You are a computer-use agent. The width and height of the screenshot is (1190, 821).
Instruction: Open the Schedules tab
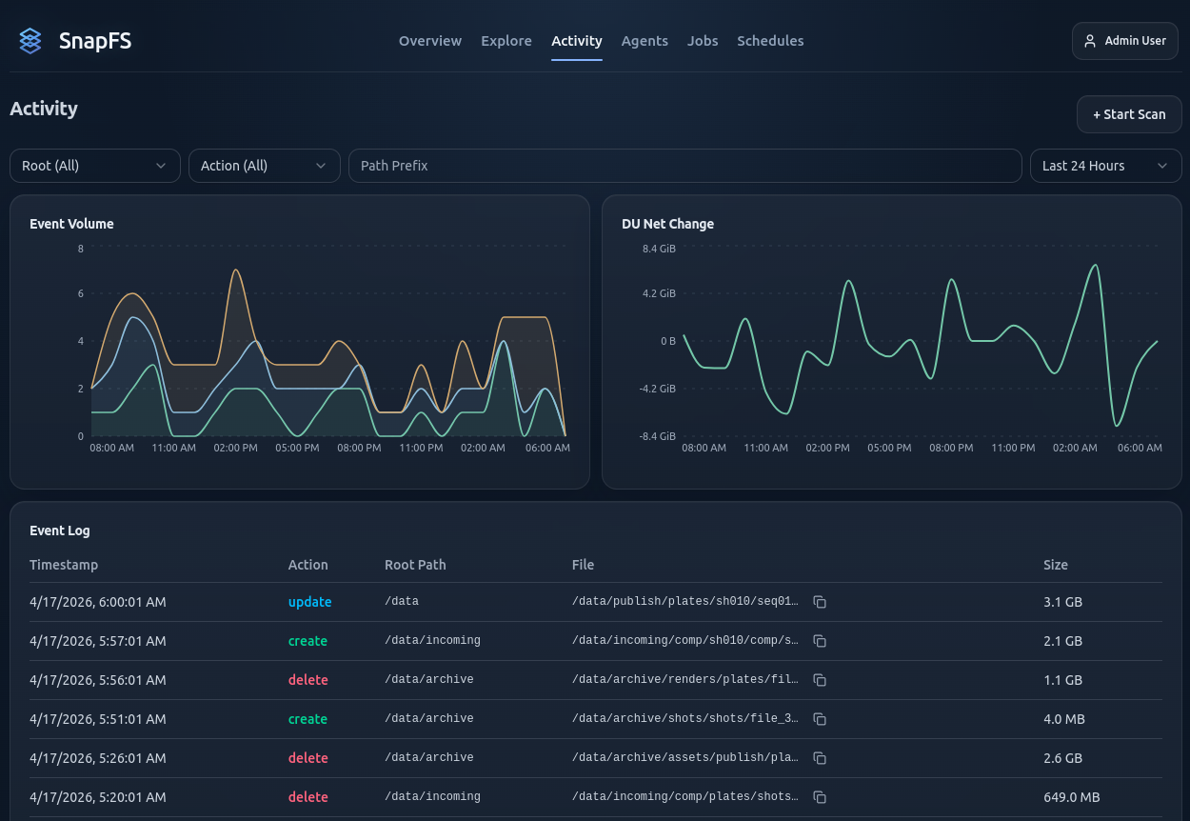[x=770, y=41]
